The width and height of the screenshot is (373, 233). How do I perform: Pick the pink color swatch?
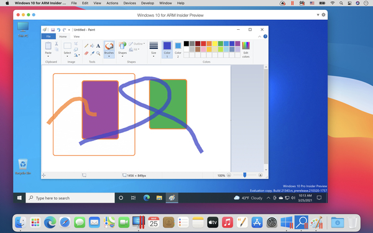(203, 49)
